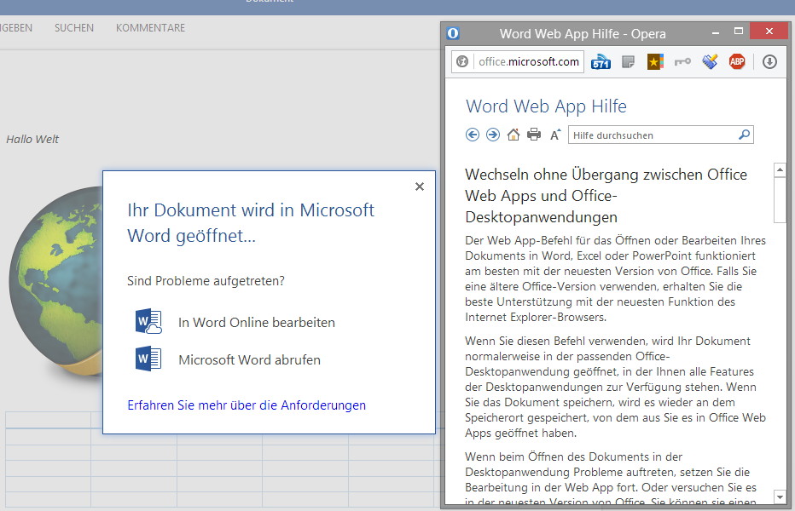The width and height of the screenshot is (795, 511).
Task: Click the magnifier icon in Hilfe durchsuchen
Action: (744, 135)
